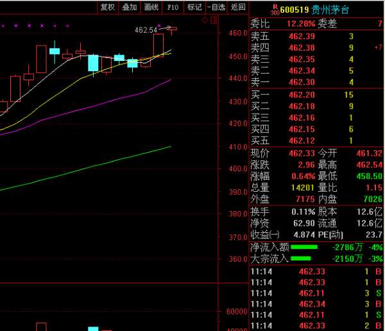This screenshot has height=331, width=385.
Task: Click the 买五 price 462.12
Action: pyautogui.click(x=302, y=141)
